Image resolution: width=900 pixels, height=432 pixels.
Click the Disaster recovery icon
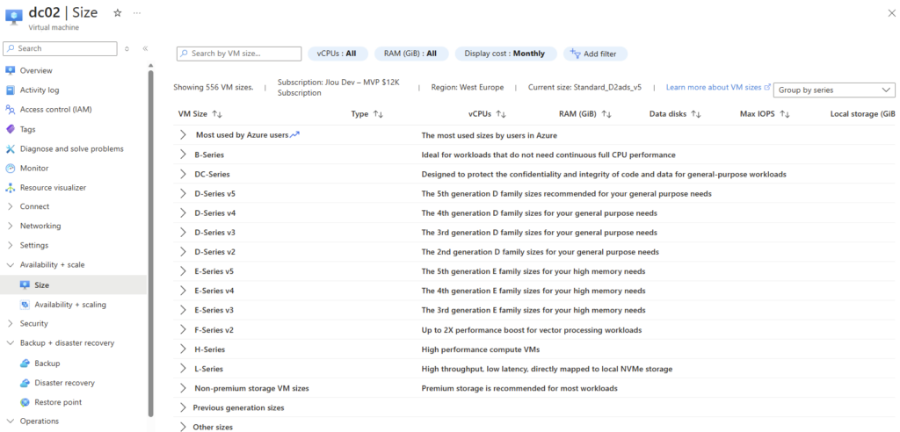25,383
